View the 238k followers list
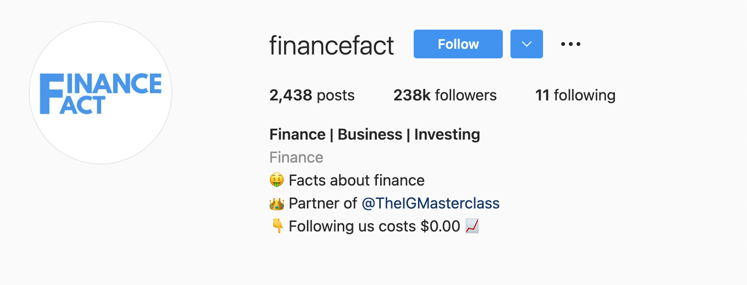 click(445, 95)
